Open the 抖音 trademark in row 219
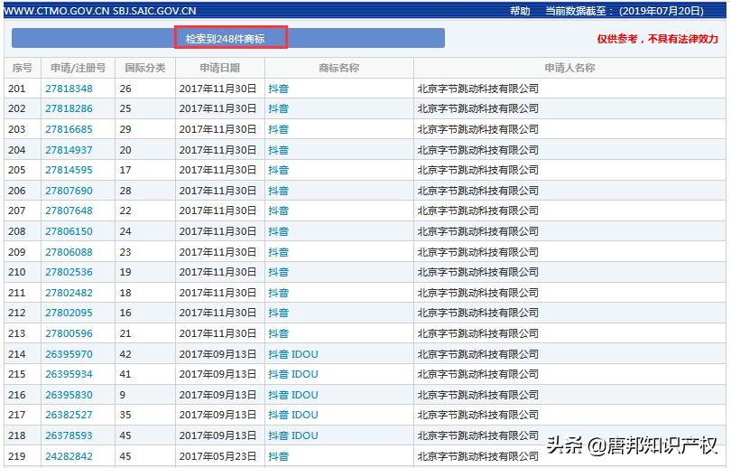 point(278,456)
